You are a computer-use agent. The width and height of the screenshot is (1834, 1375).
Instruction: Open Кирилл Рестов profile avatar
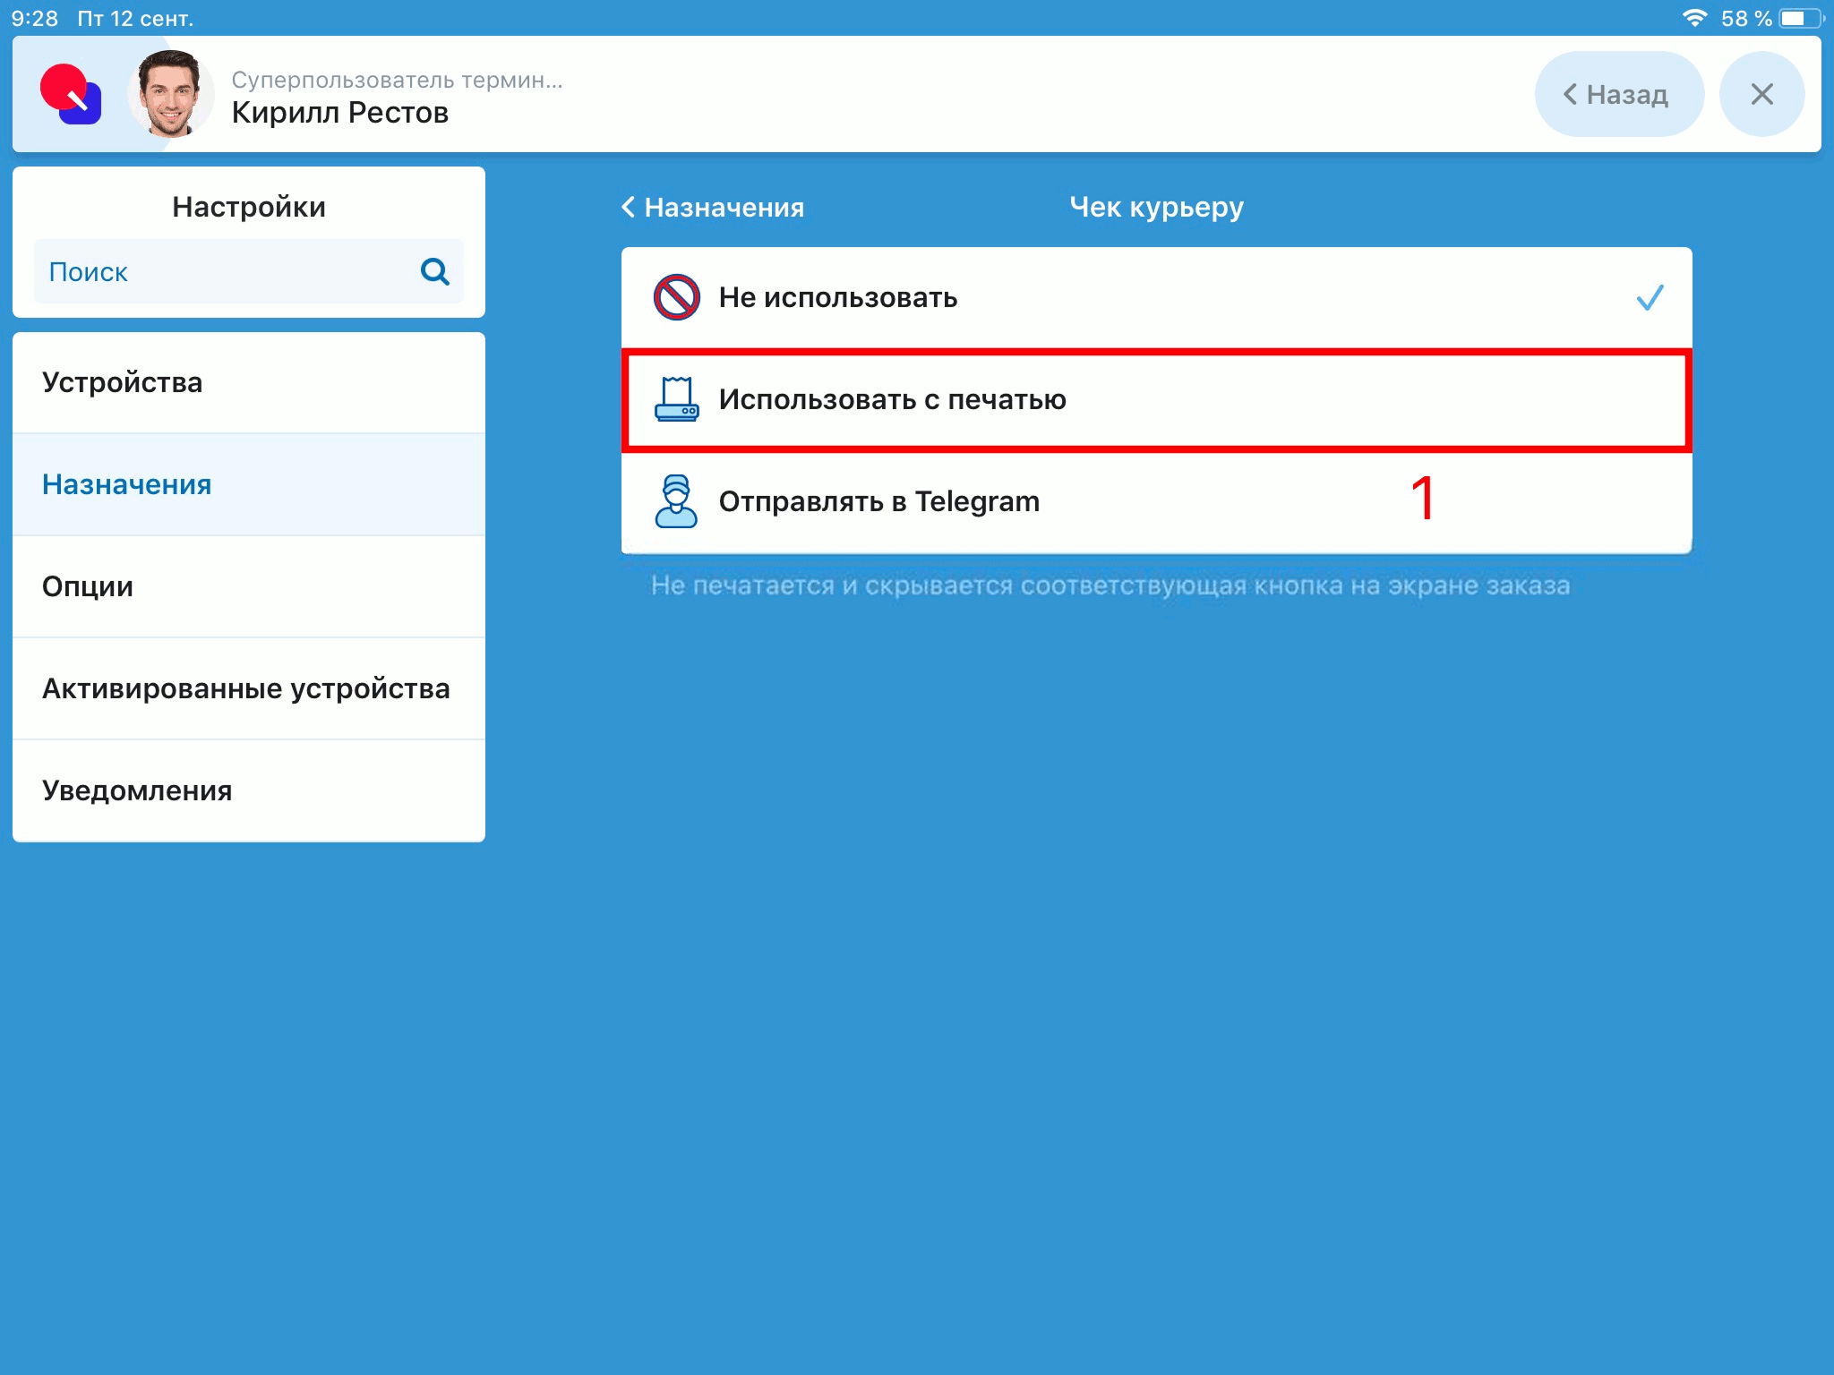pyautogui.click(x=171, y=94)
